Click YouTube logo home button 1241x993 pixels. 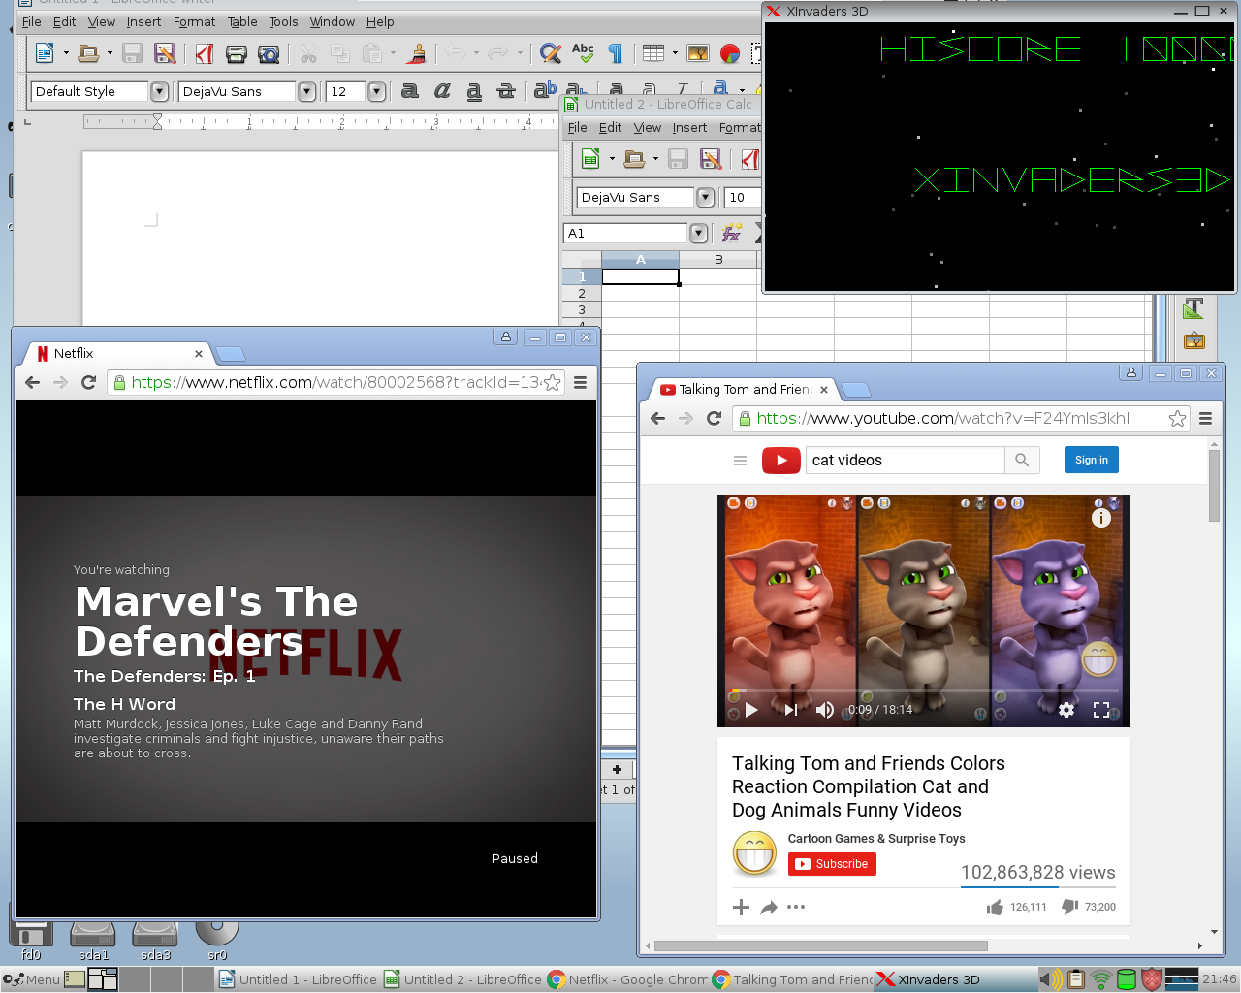tap(780, 460)
